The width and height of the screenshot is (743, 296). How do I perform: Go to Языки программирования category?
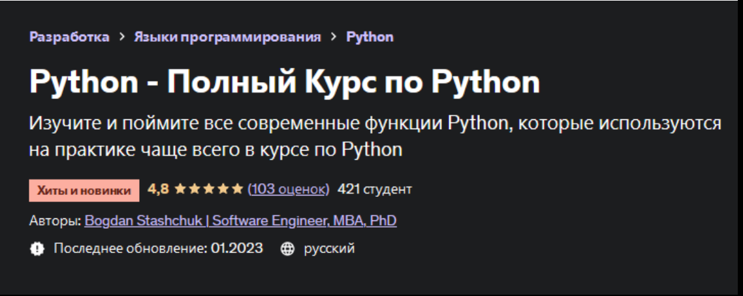pyautogui.click(x=227, y=37)
